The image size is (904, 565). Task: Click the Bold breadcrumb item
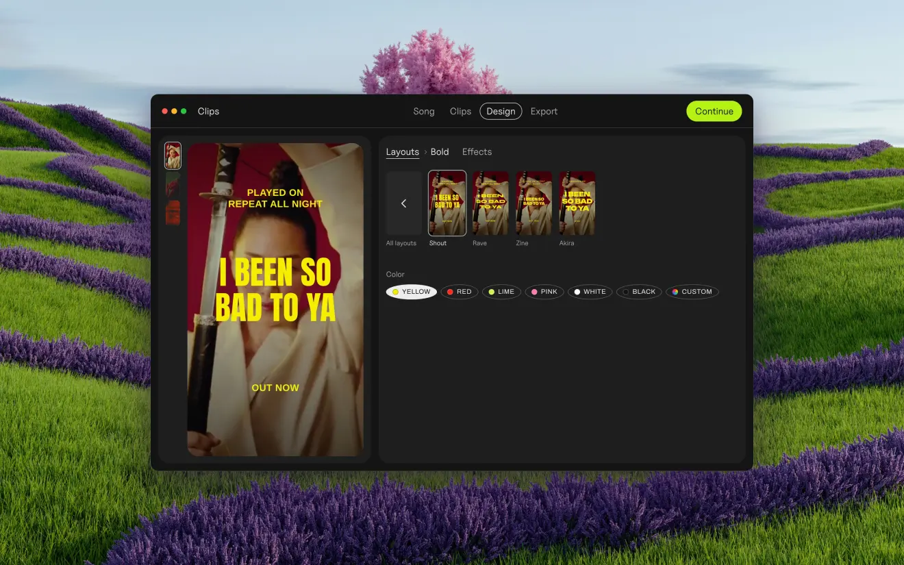click(x=440, y=152)
